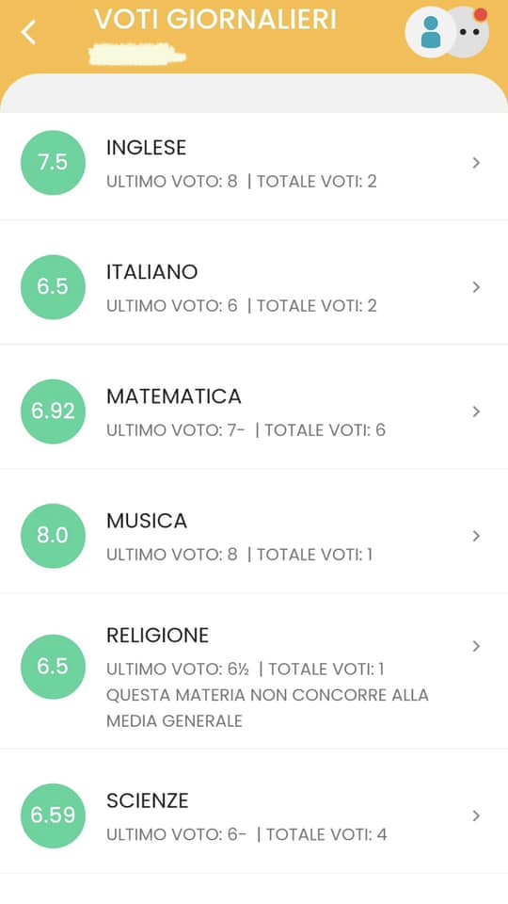Open the MUSICA row chevron
This screenshot has width=508, height=904.
click(476, 536)
